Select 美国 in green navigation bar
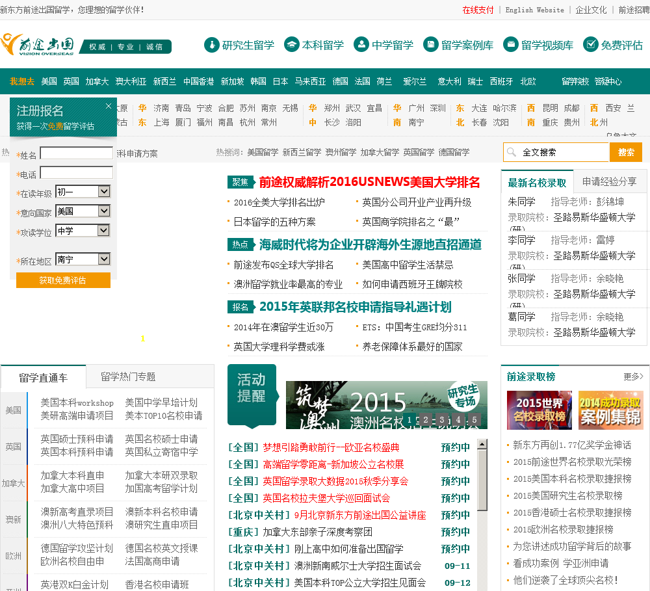 (49, 81)
